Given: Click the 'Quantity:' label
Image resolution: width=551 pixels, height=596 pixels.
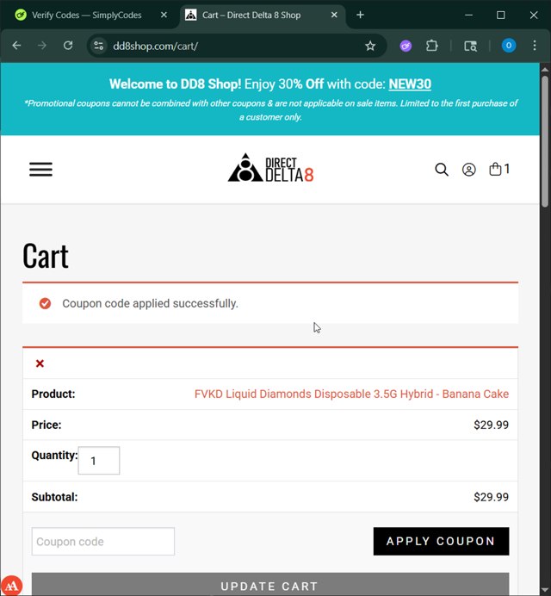Looking at the screenshot, I should click(x=54, y=455).
